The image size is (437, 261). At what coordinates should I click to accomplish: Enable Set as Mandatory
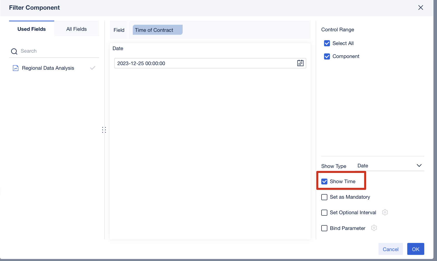(324, 197)
